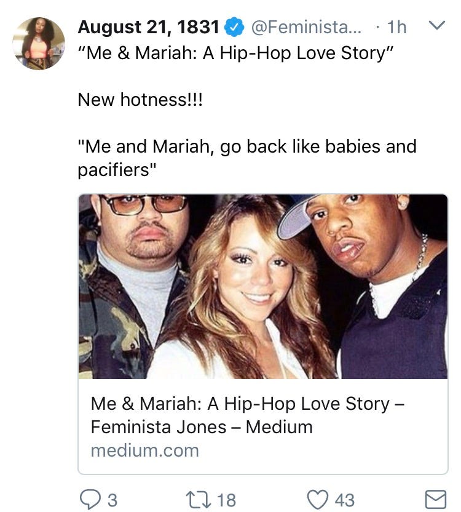Click the retweet count "18"
The width and height of the screenshot is (461, 512).
(226, 500)
